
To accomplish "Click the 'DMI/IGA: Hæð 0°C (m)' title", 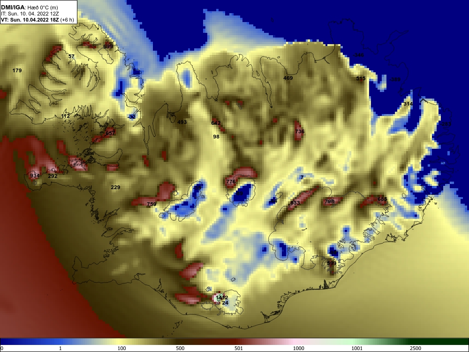I will 29,8.
